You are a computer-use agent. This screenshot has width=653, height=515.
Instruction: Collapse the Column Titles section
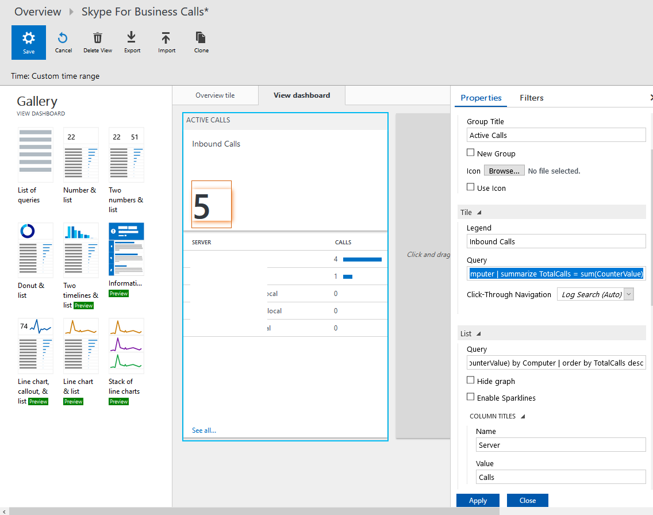pos(523,417)
